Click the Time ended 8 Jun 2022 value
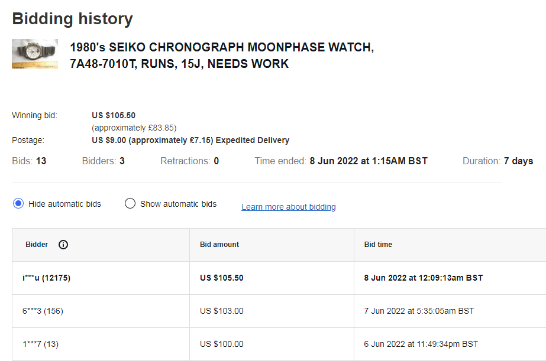The image size is (546, 361). [x=369, y=161]
